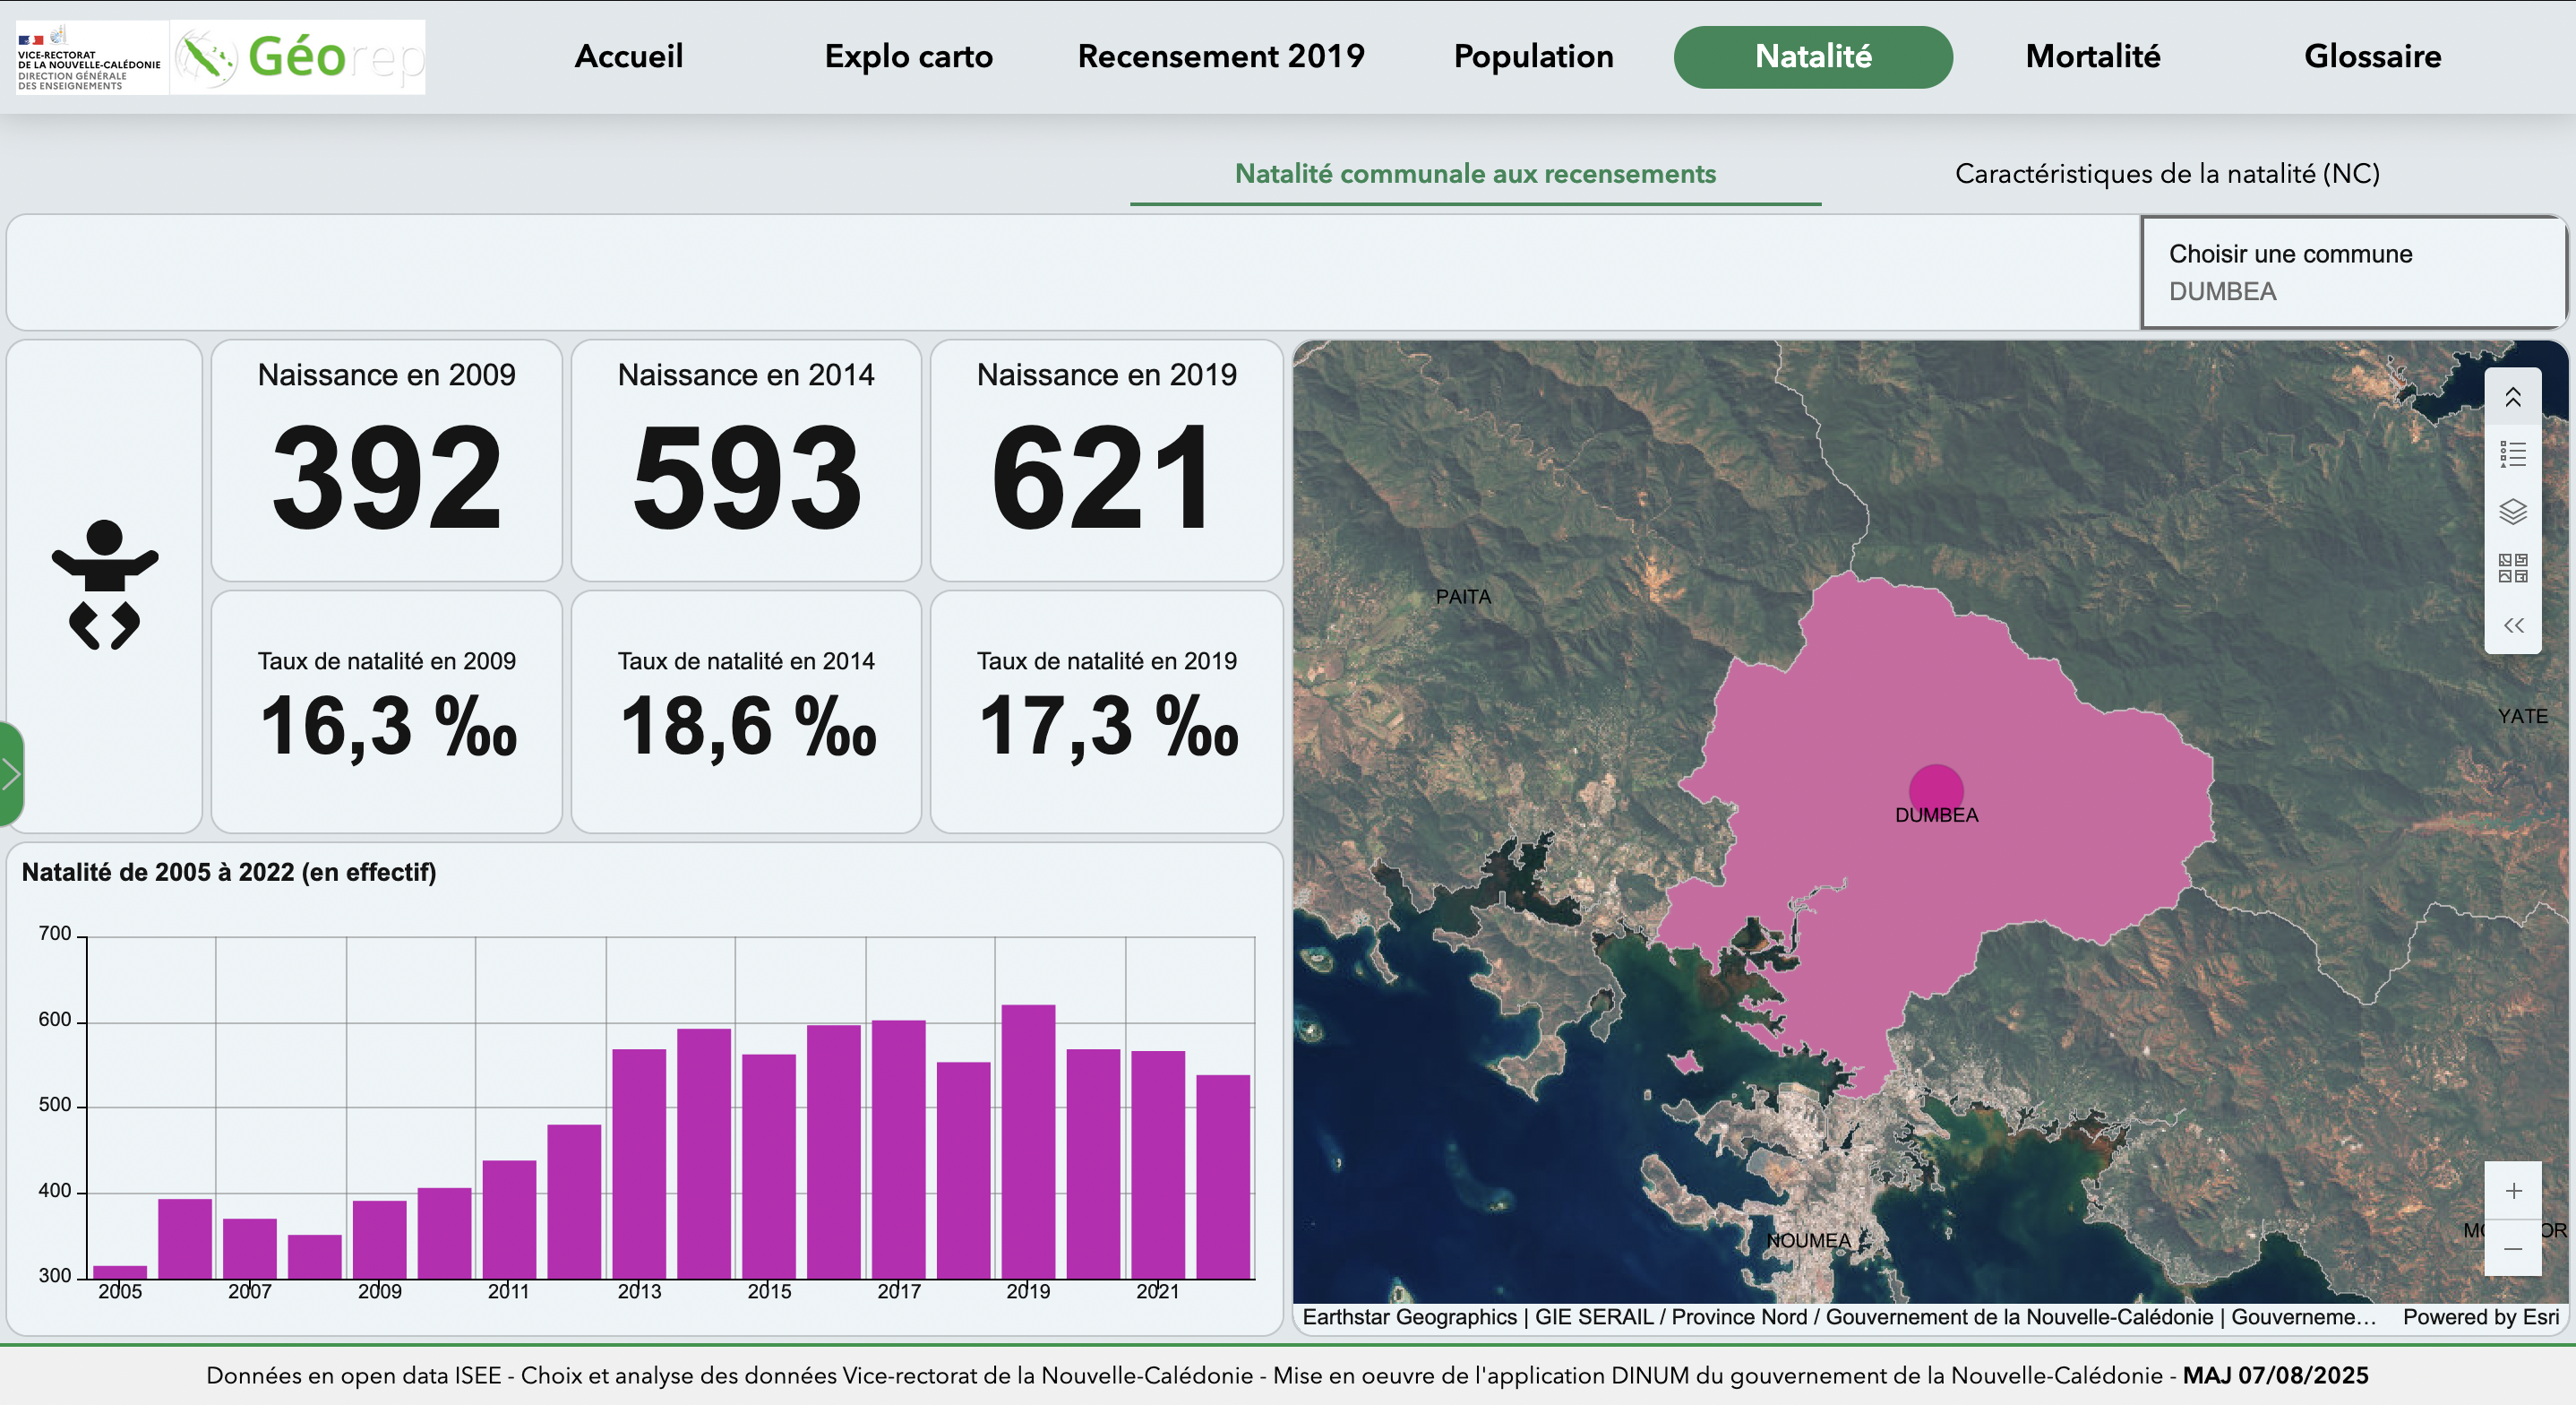Click the baby icon panel
Image resolution: width=2576 pixels, height=1405 pixels.
(x=105, y=585)
